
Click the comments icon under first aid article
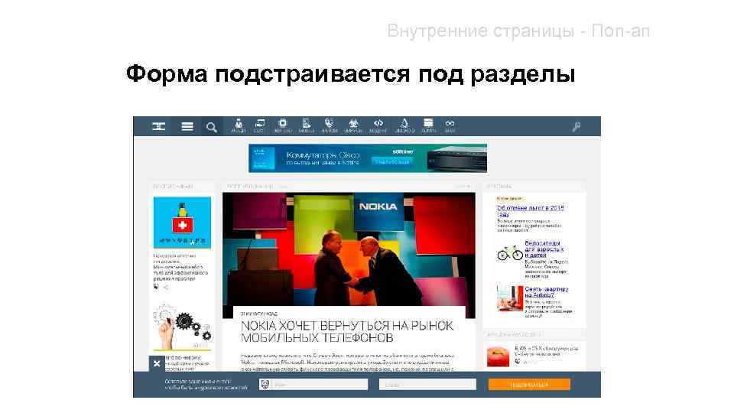156,287
